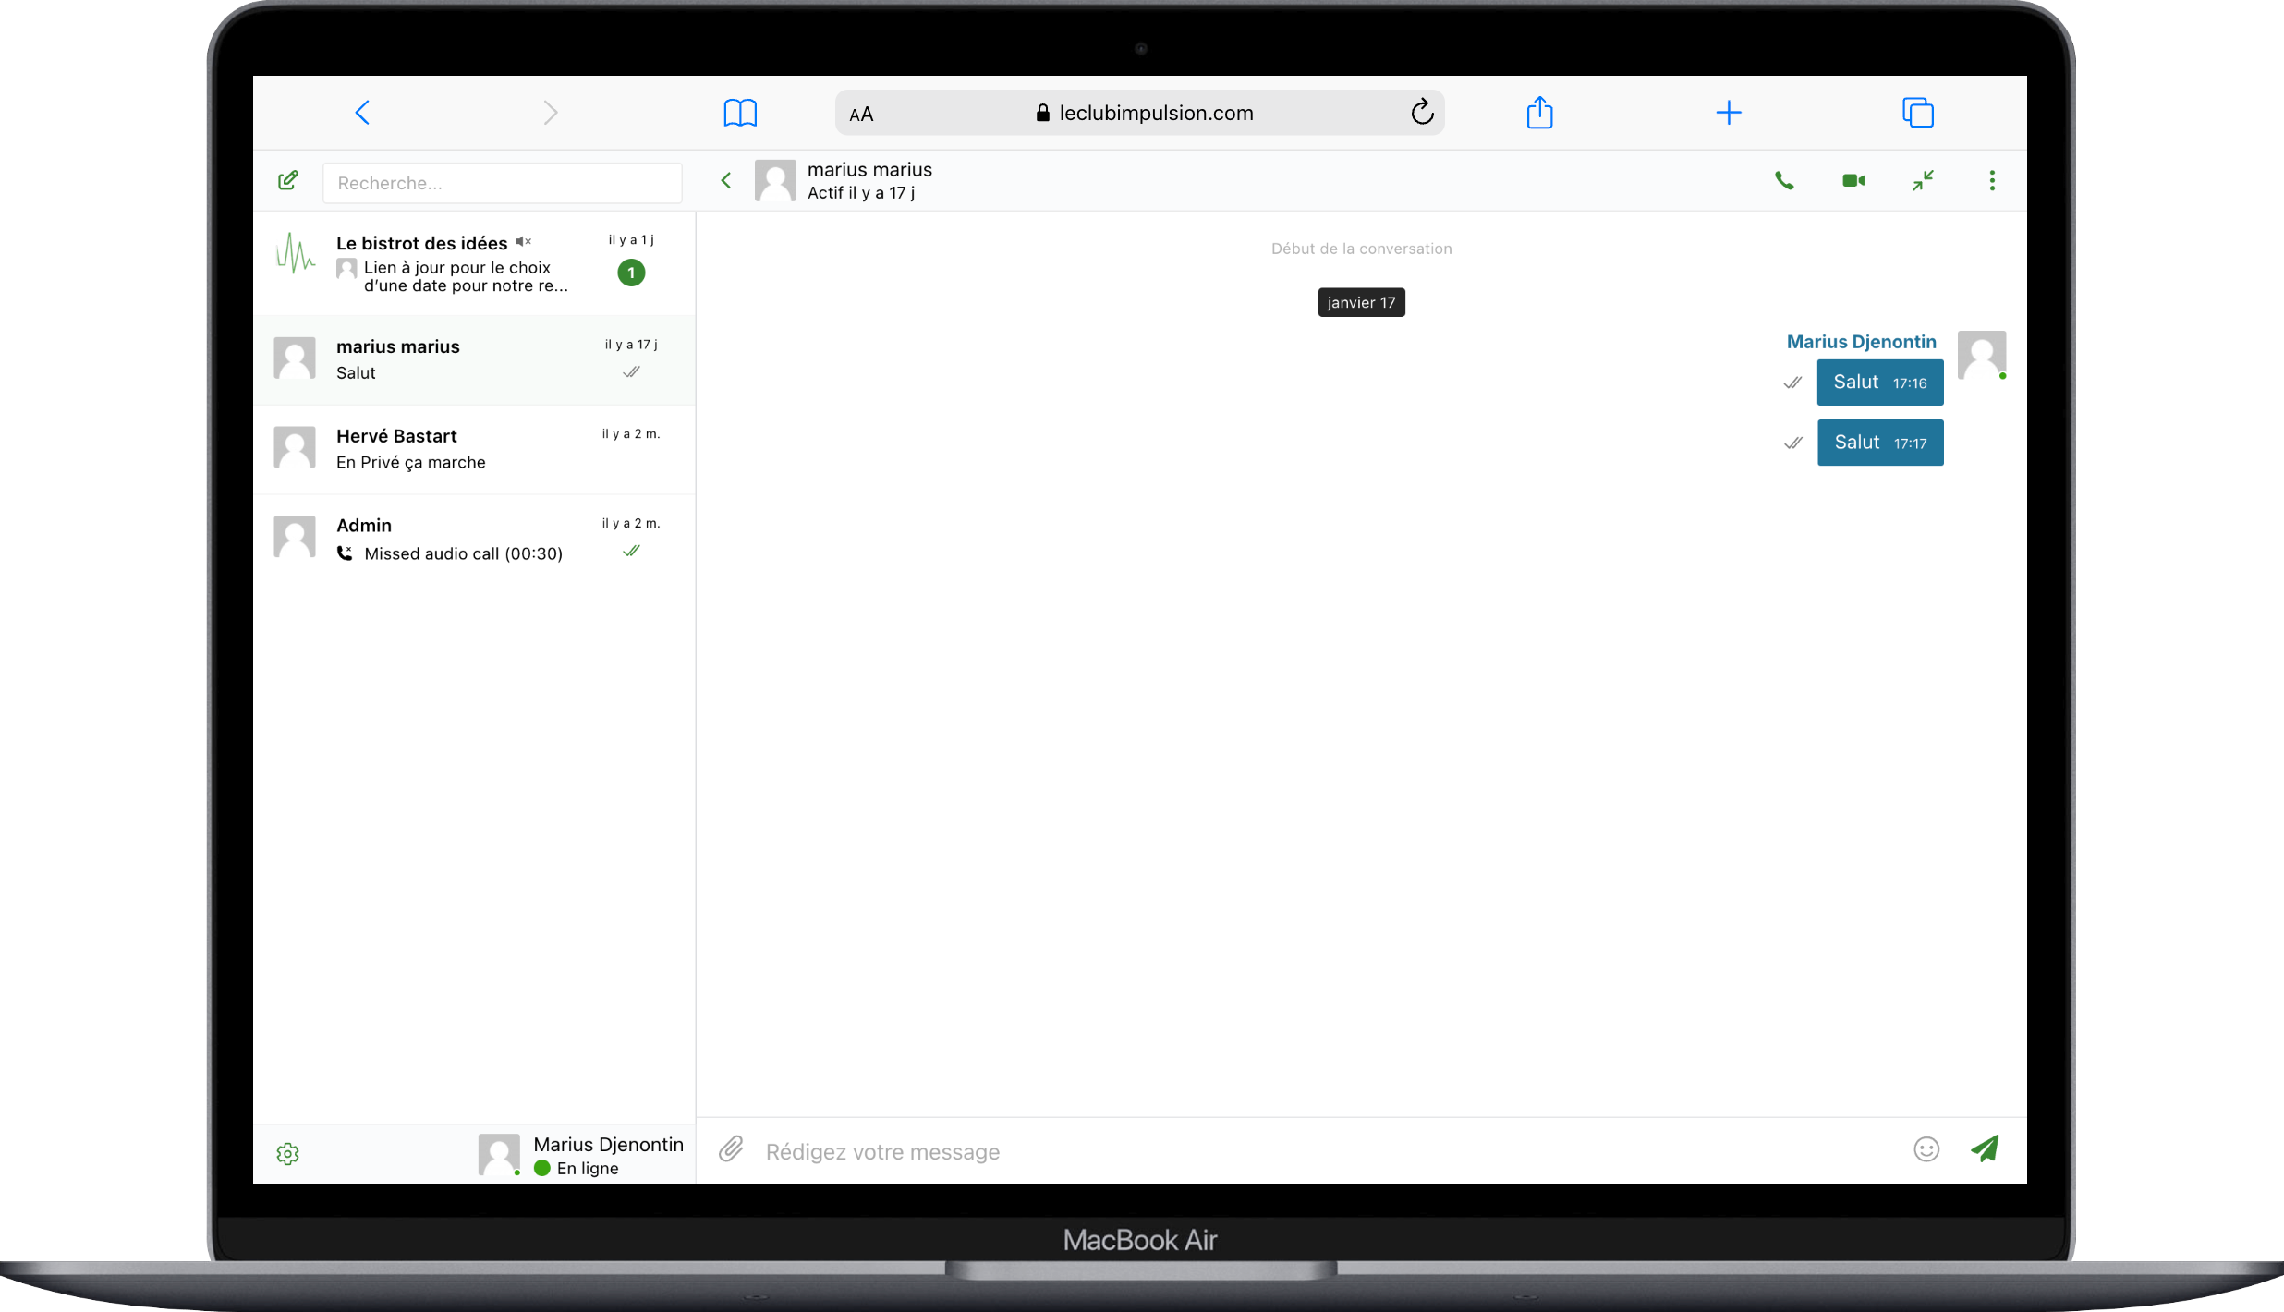Show all tabs overview icon
This screenshot has height=1312, width=2284.
[1918, 113]
